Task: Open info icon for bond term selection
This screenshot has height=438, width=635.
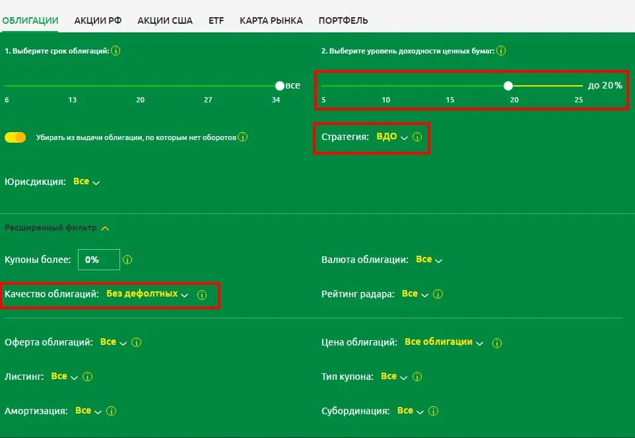Action: coord(116,51)
